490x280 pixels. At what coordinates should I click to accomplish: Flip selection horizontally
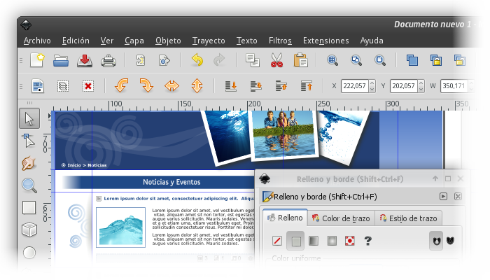click(x=172, y=85)
